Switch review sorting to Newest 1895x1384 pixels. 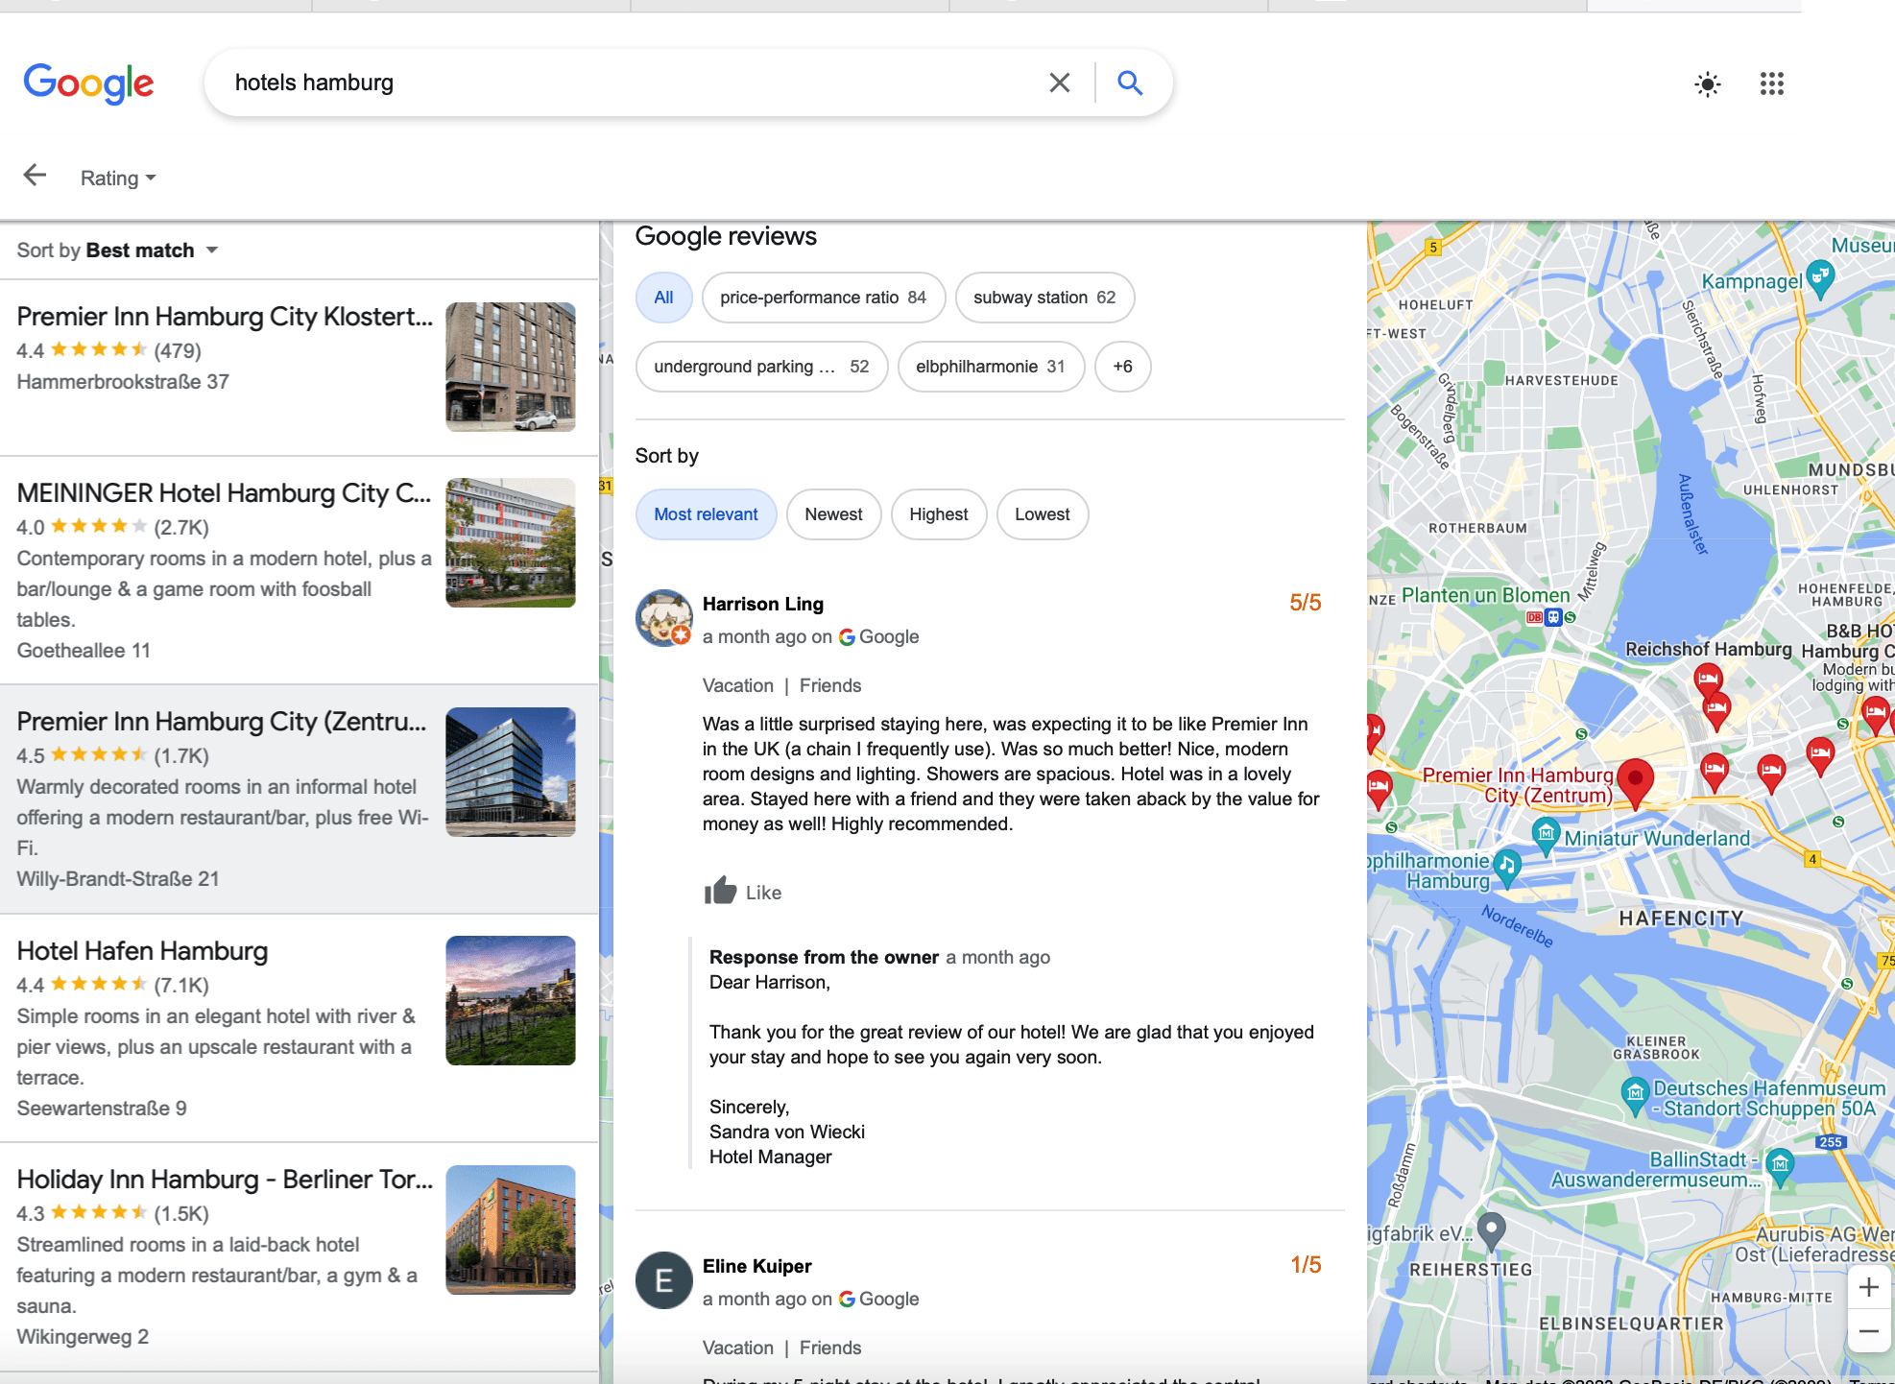[833, 514]
